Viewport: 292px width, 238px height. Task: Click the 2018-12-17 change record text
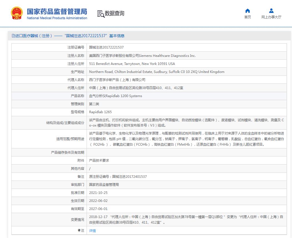186,220
